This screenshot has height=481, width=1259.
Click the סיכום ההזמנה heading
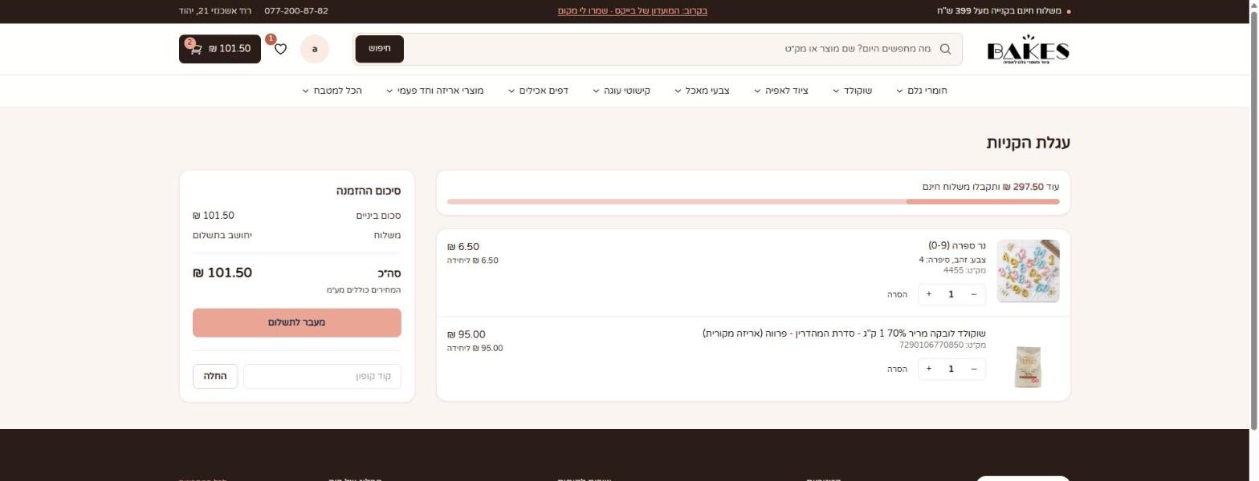369,191
